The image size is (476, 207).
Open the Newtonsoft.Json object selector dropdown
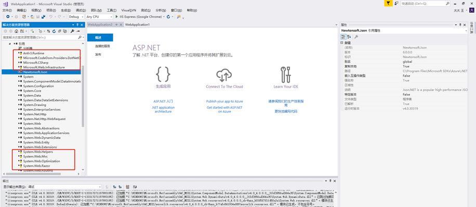[466, 31]
